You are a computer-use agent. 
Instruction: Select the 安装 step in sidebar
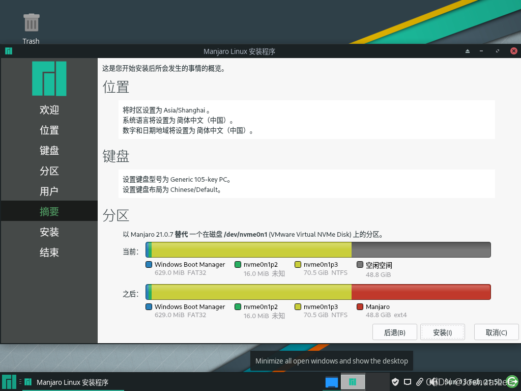[49, 232]
